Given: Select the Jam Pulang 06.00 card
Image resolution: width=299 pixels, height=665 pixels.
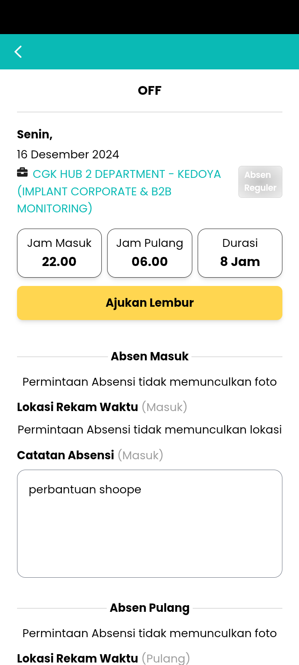Looking at the screenshot, I should (x=149, y=253).
